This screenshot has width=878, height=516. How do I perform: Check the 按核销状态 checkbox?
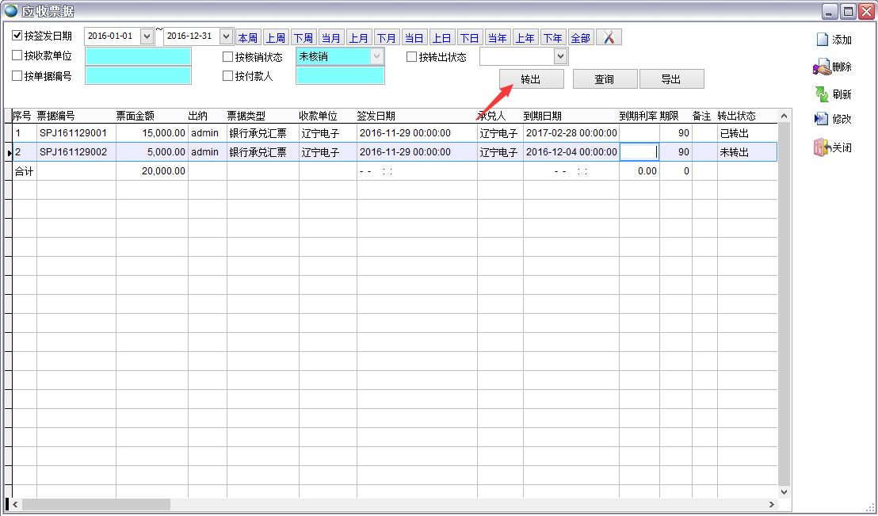[228, 57]
